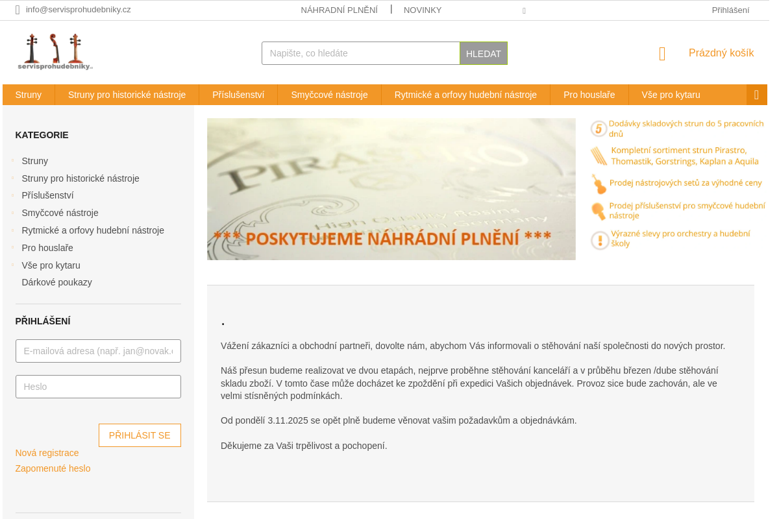Click text Prodej nástrojových setů za výhodné ceny
This screenshot has width=779, height=519.
click(686, 183)
